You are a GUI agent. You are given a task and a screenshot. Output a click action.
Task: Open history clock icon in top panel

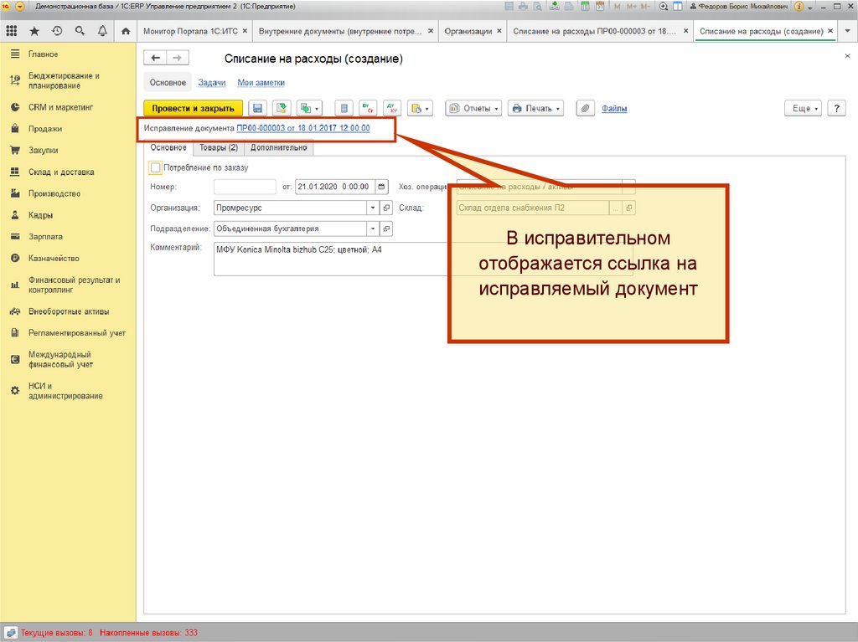click(57, 31)
